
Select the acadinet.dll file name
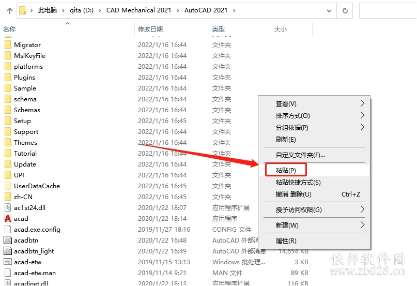click(x=31, y=283)
